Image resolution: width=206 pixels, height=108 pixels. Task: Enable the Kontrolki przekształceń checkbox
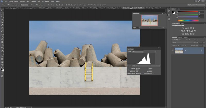(31, 5)
